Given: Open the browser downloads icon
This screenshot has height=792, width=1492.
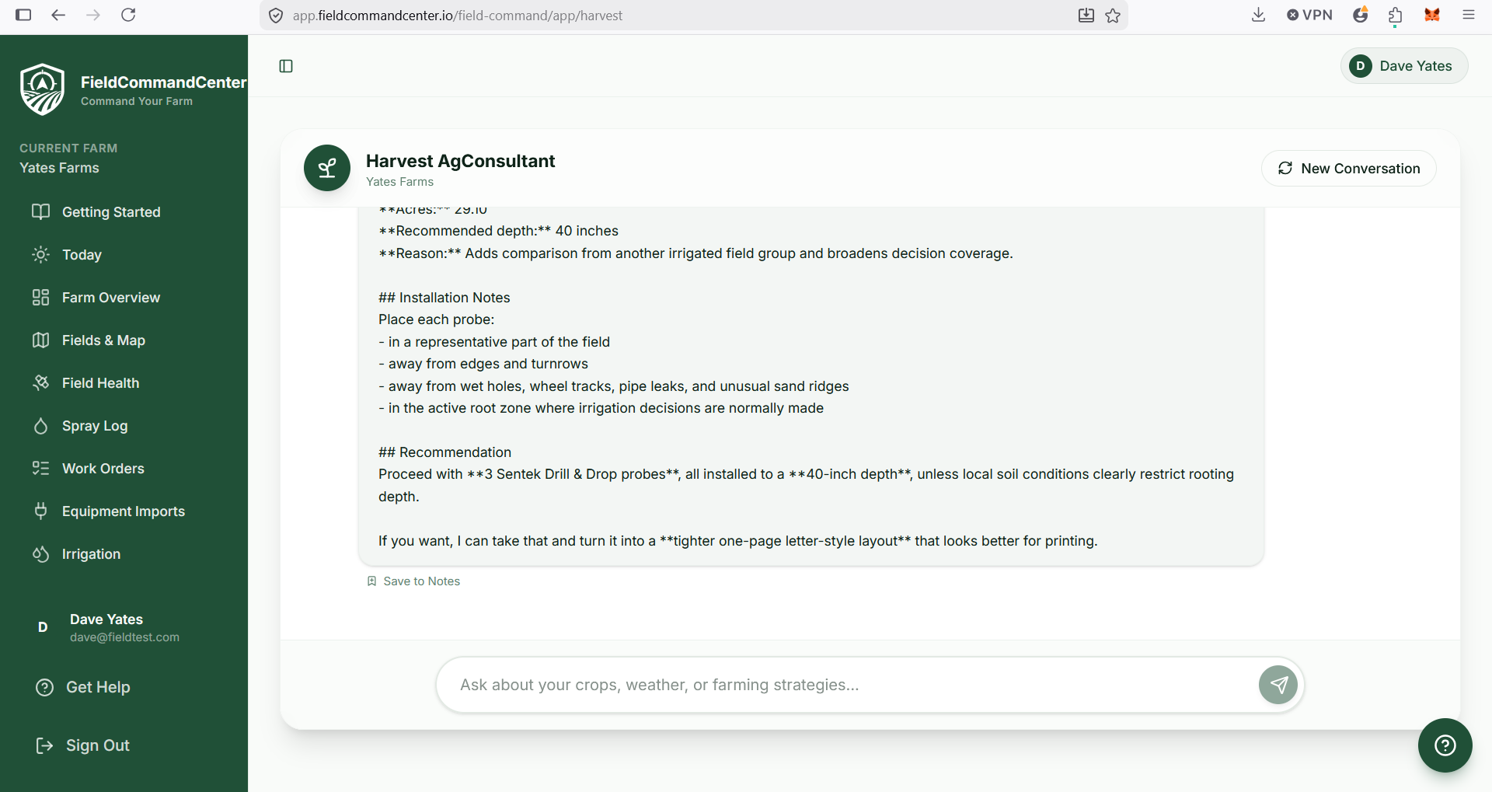Looking at the screenshot, I should [x=1258, y=15].
